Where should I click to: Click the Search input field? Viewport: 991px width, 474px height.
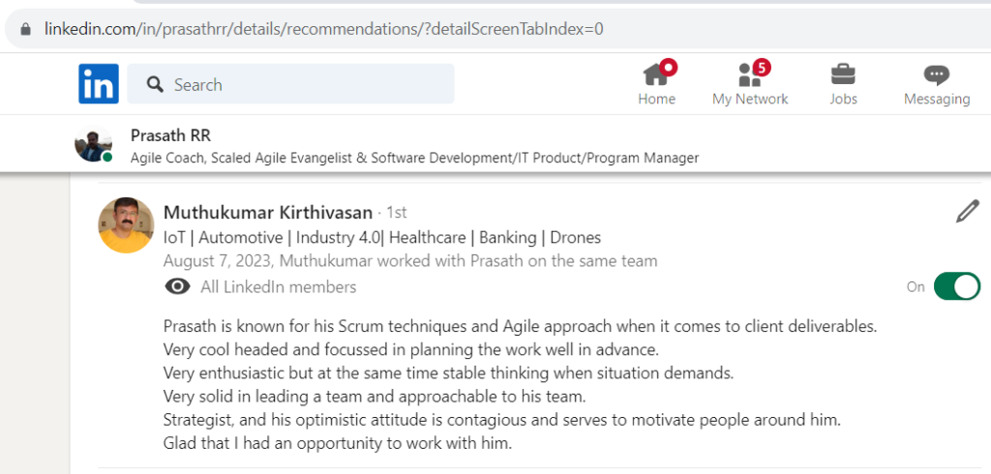[x=290, y=83]
